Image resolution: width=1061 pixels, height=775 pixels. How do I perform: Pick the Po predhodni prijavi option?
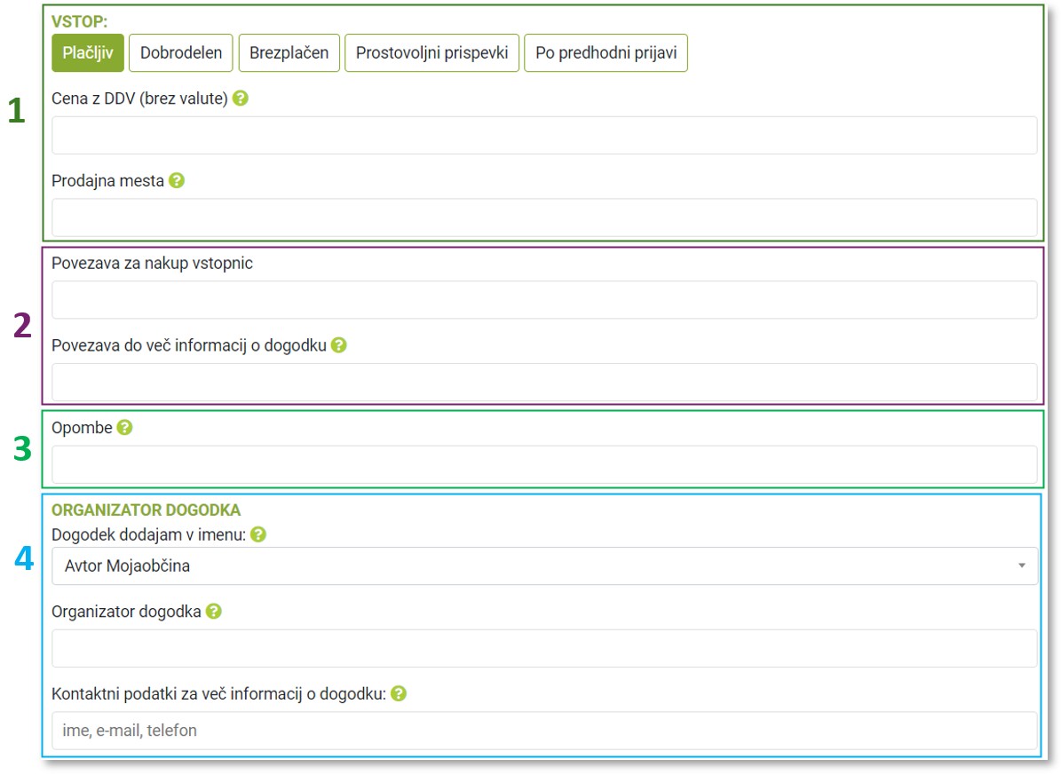[x=606, y=53]
